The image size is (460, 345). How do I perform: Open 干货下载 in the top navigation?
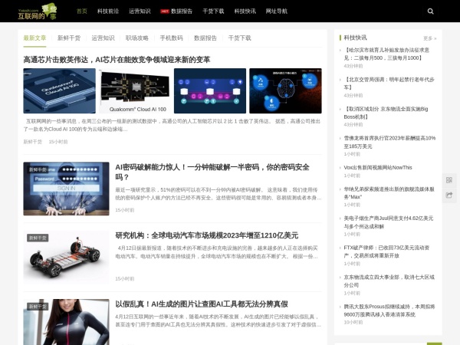213,11
